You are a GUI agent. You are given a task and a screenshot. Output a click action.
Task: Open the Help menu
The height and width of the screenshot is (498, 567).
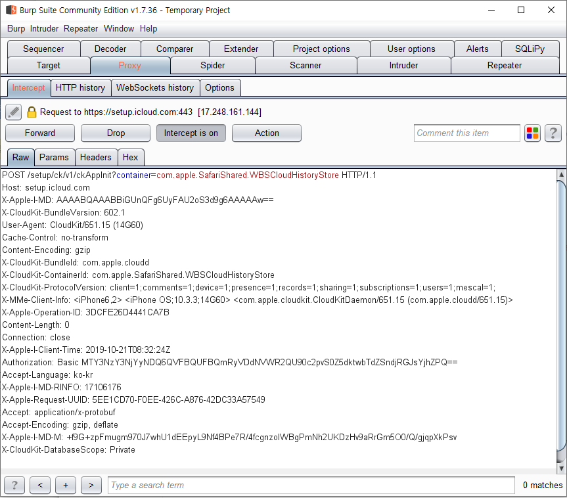148,28
